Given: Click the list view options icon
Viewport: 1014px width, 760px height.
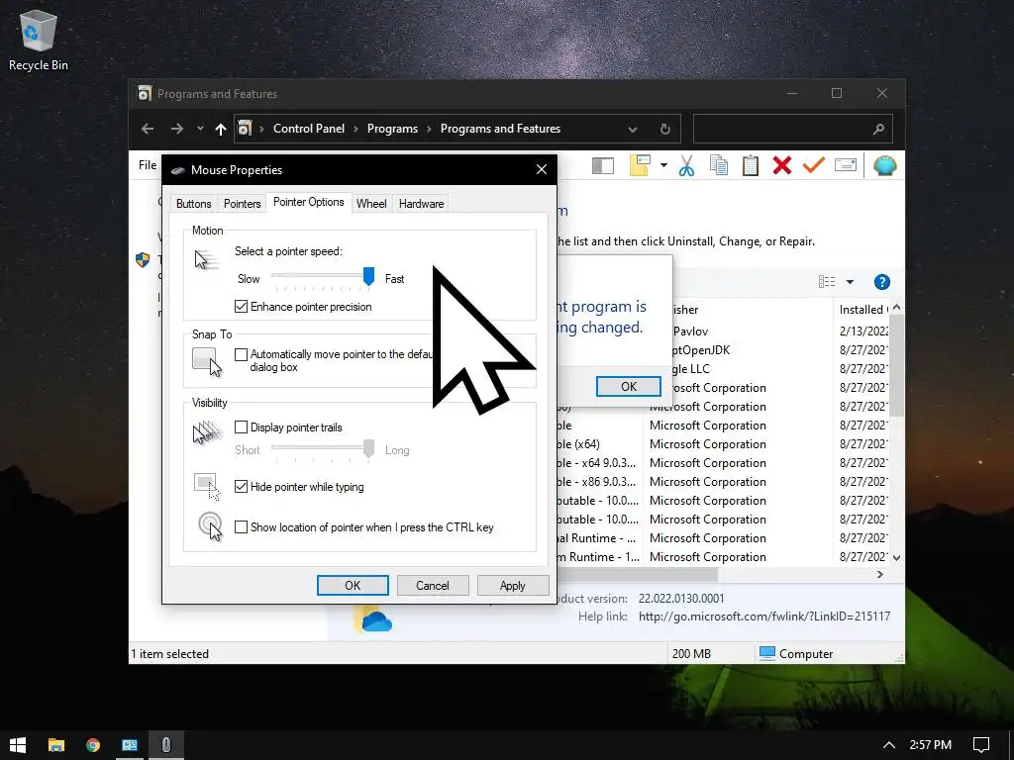Looking at the screenshot, I should tap(827, 282).
